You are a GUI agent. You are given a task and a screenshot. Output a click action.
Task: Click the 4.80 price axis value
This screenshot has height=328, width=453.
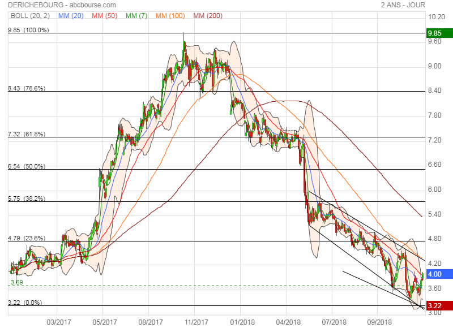click(435, 239)
